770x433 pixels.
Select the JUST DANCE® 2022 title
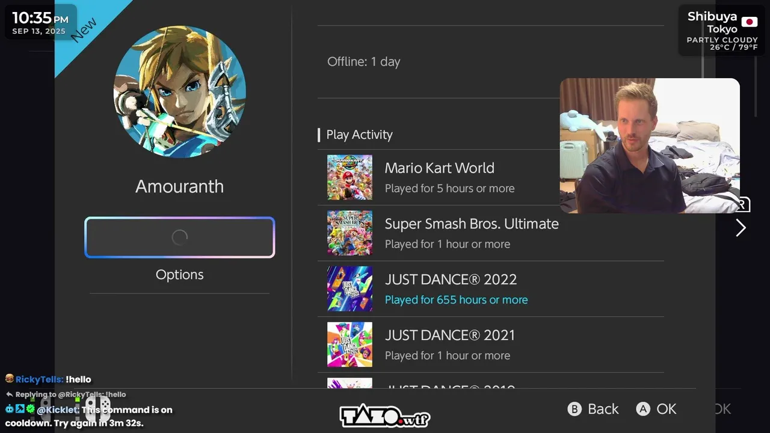point(451,280)
